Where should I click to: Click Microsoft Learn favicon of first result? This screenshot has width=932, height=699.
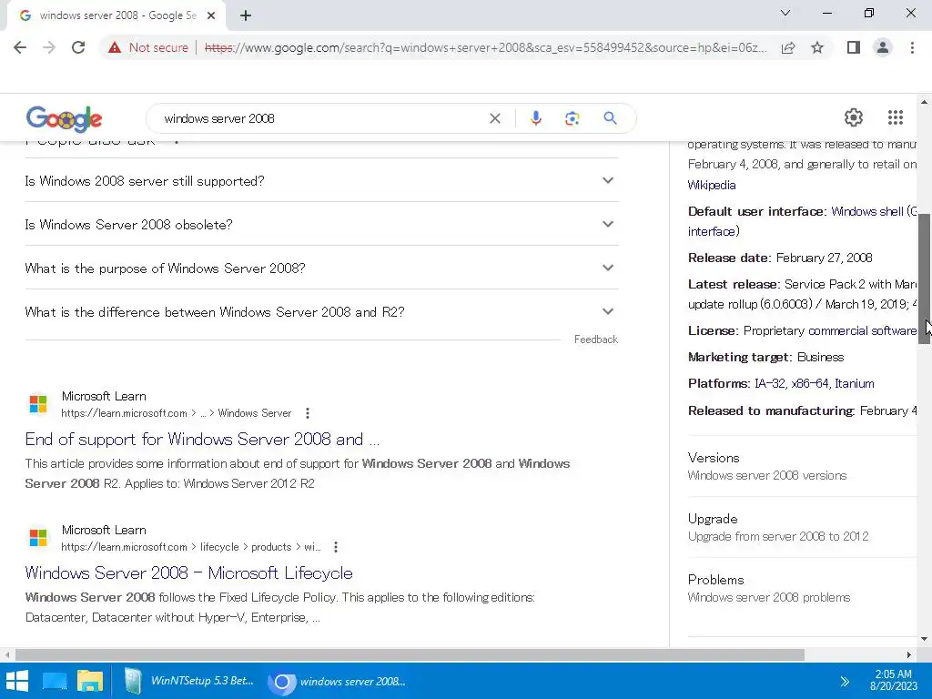point(38,404)
